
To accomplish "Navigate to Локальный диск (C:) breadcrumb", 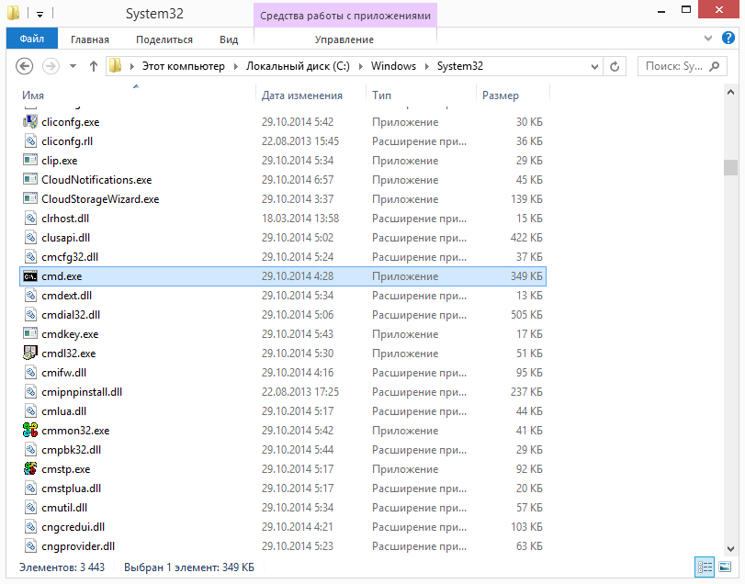I will (x=298, y=66).
